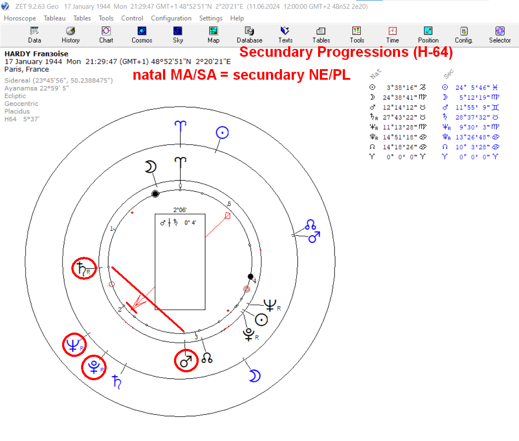519x441 pixels.
Task: Open the Tools toolbar icon
Action: 357,35
